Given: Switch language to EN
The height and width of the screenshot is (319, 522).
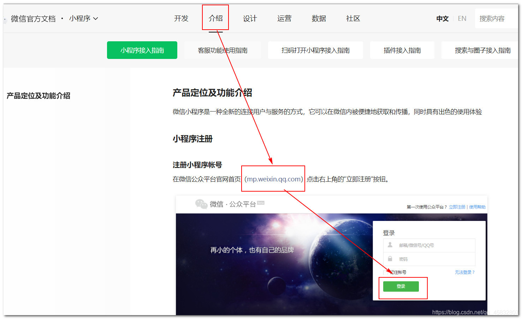Looking at the screenshot, I should coord(462,19).
